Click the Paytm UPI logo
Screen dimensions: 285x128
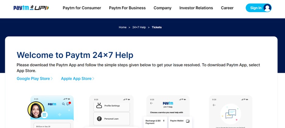click(x=31, y=8)
